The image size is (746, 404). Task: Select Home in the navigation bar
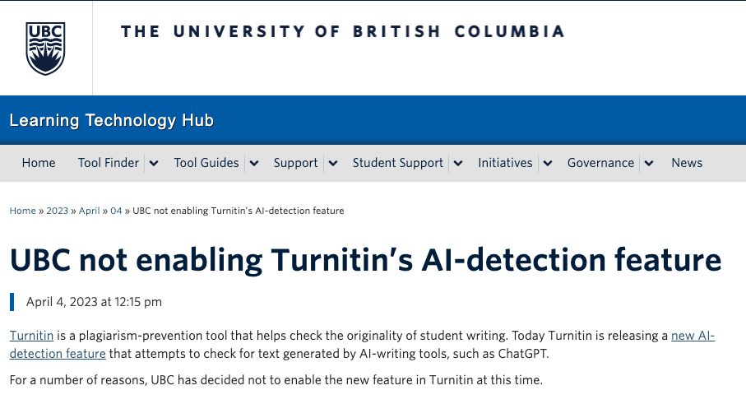pyautogui.click(x=39, y=163)
